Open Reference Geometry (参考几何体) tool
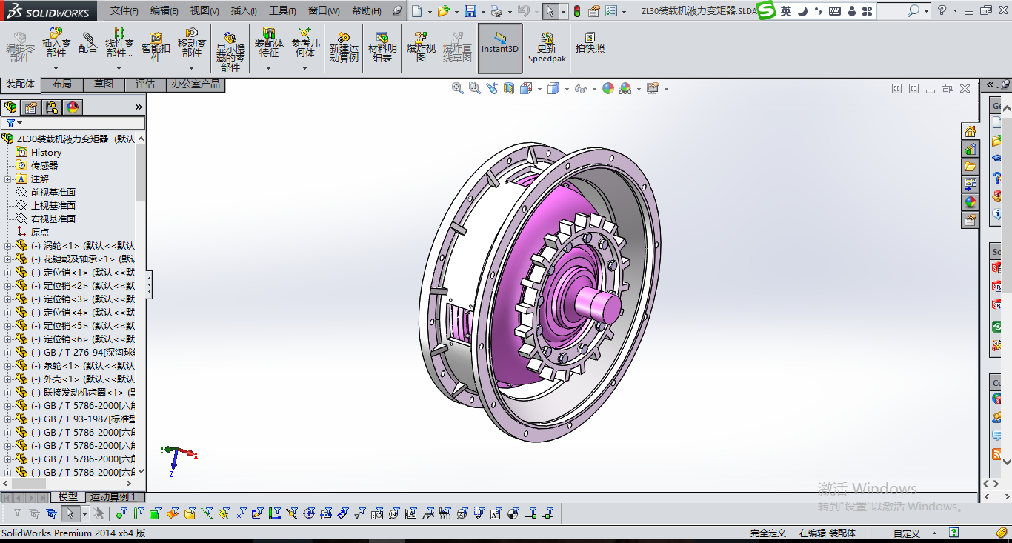Viewport: 1012px width, 543px height. click(305, 42)
